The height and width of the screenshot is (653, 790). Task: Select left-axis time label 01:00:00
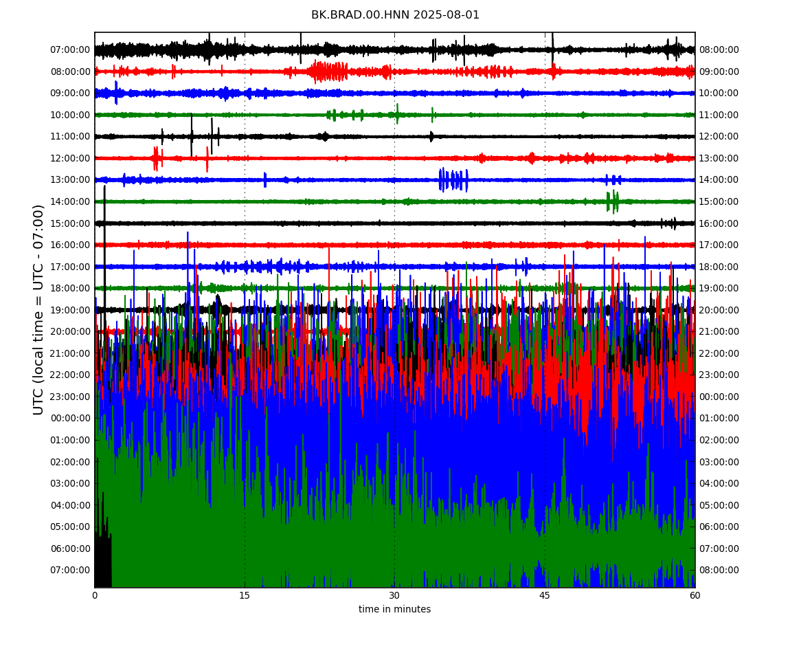click(70, 440)
